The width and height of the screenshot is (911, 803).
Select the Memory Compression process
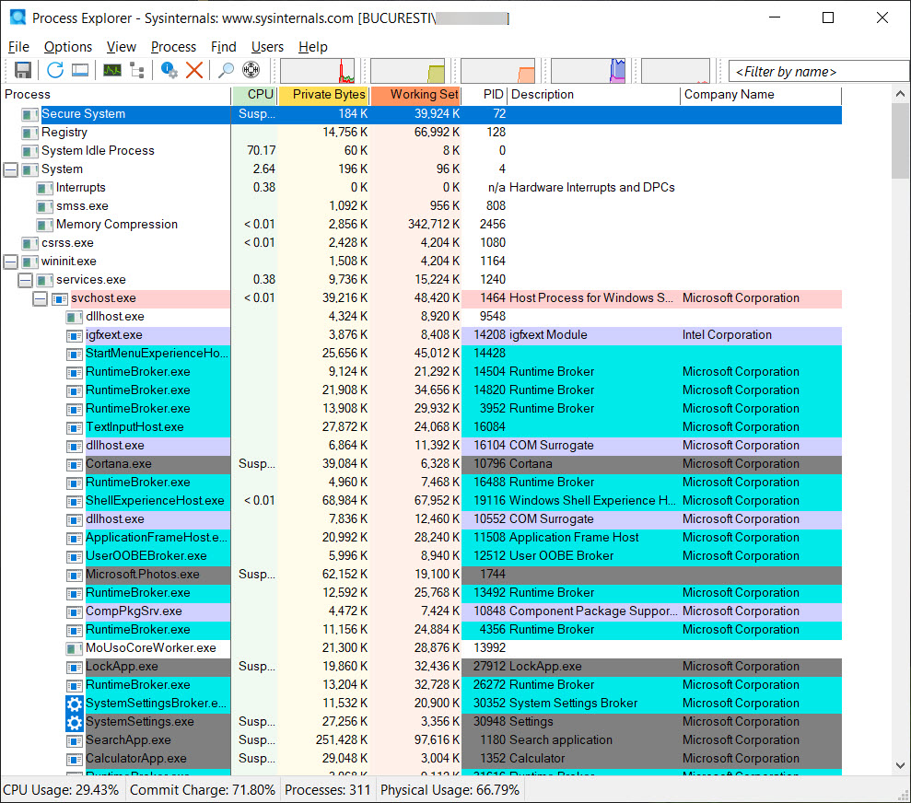pos(421,225)
